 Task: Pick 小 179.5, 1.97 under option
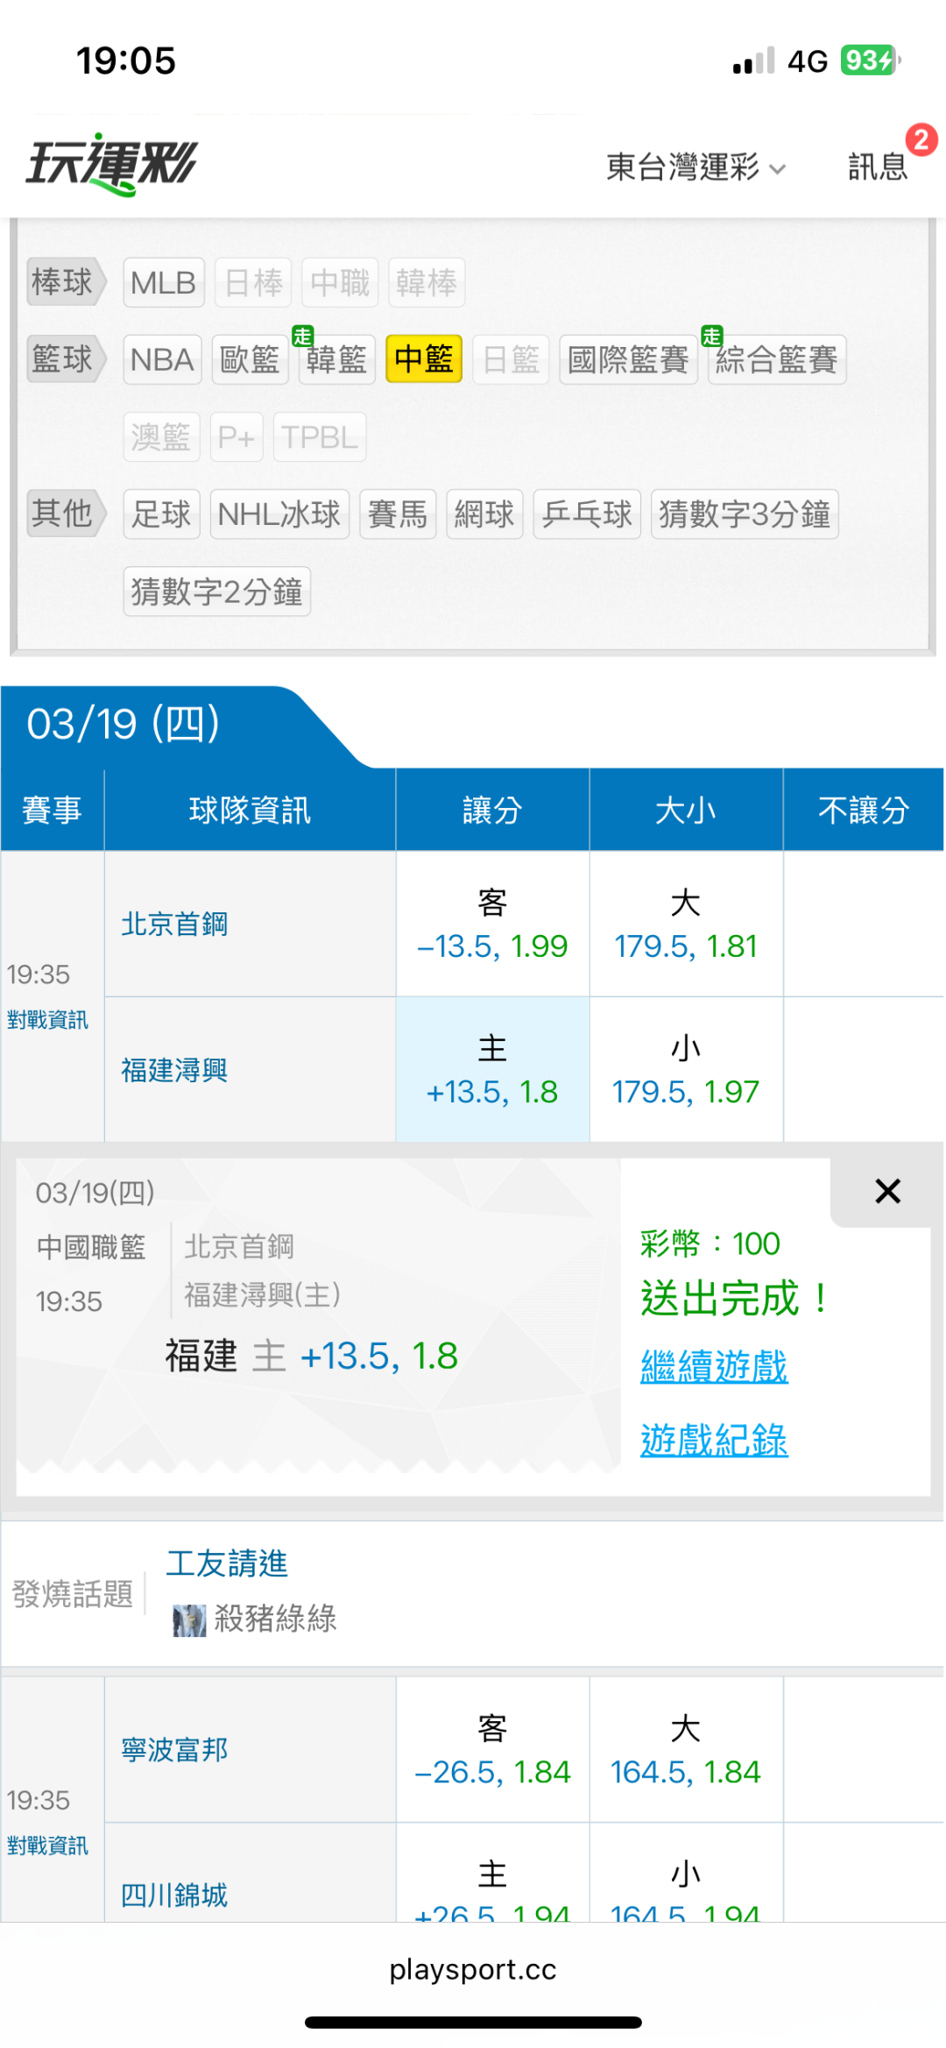(x=686, y=1070)
